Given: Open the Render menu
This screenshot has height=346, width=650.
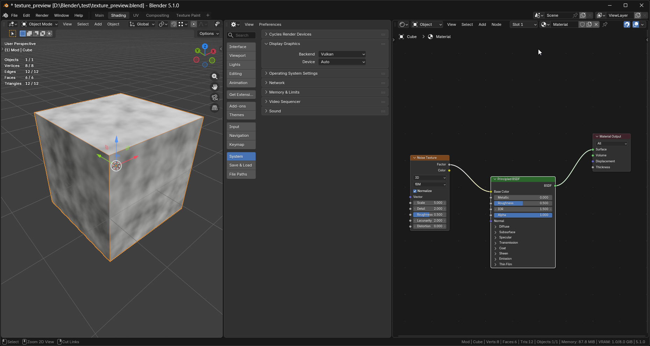Looking at the screenshot, I should click(42, 15).
